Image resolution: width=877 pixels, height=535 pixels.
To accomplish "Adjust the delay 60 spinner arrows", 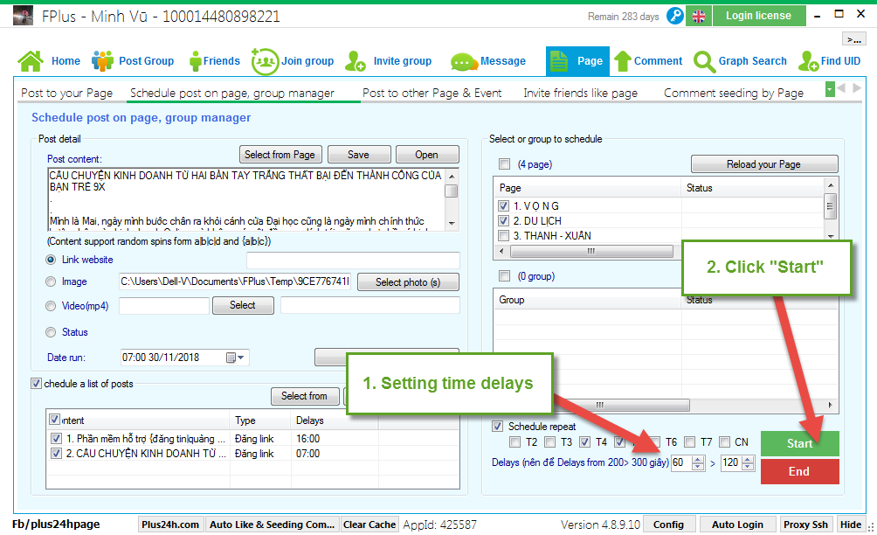I will 698,462.
